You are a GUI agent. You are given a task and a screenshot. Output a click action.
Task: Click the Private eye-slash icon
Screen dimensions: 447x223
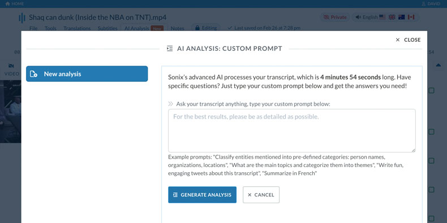click(326, 17)
